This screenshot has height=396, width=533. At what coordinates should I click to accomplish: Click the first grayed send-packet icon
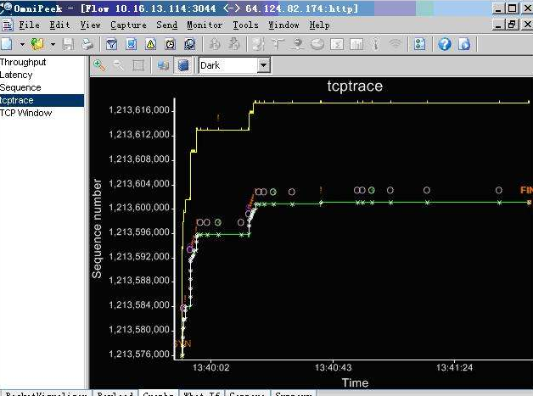[214, 44]
